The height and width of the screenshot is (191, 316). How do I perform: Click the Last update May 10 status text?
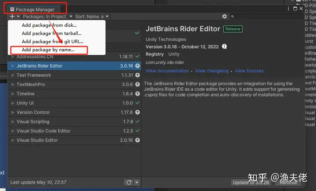coord(38,182)
